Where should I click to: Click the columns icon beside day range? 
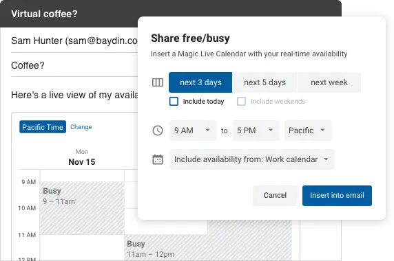(158, 82)
